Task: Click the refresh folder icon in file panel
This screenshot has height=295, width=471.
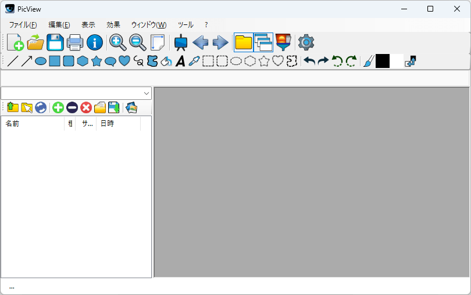Action: coord(41,107)
